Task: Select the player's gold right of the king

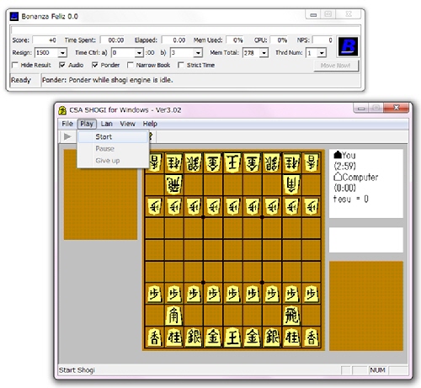Action: tap(253, 337)
